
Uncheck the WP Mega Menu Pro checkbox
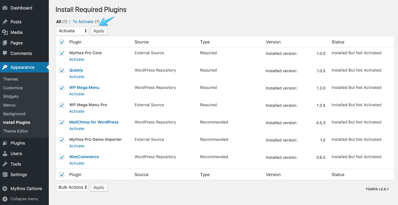(62, 105)
